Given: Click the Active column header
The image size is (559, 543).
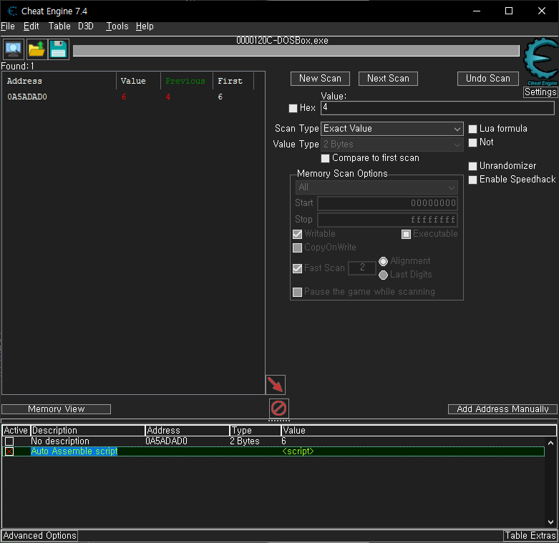Looking at the screenshot, I should 16,431.
